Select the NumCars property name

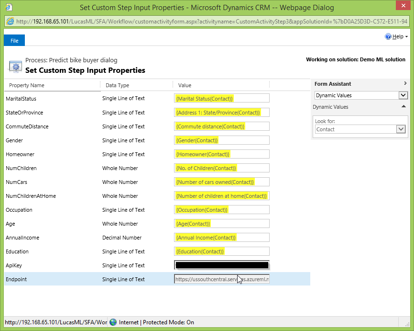point(16,182)
